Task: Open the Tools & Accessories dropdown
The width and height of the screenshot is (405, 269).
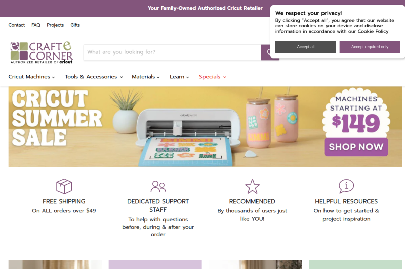Action: coord(94,77)
